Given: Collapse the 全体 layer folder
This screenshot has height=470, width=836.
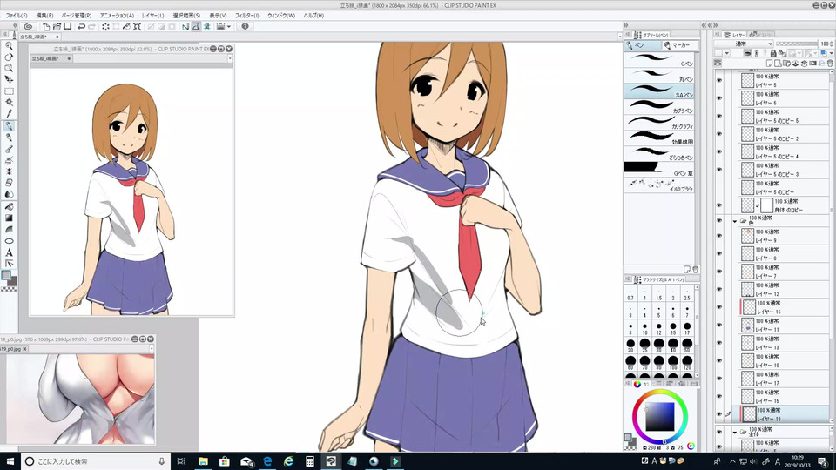Looking at the screenshot, I should 735,433.
